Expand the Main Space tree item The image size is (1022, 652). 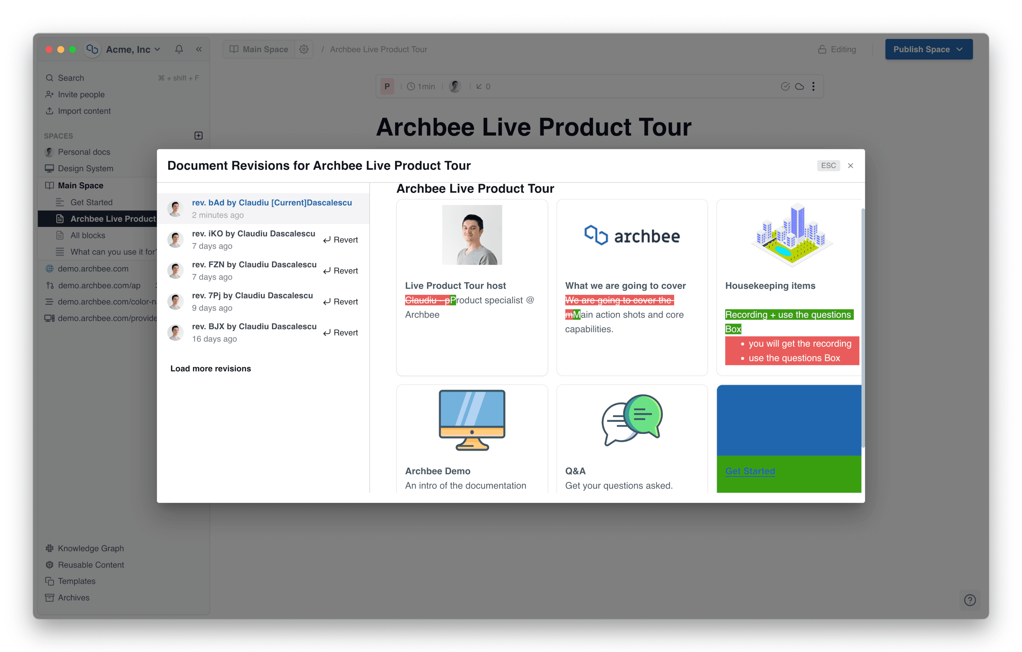click(x=80, y=185)
